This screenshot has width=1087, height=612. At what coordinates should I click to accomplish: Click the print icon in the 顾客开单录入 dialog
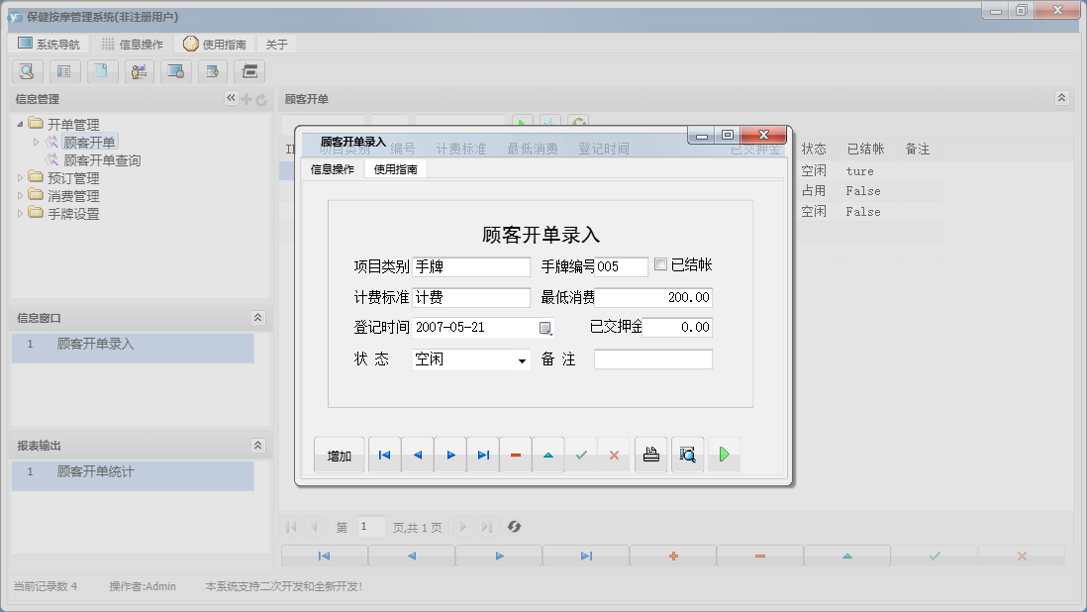pos(650,455)
